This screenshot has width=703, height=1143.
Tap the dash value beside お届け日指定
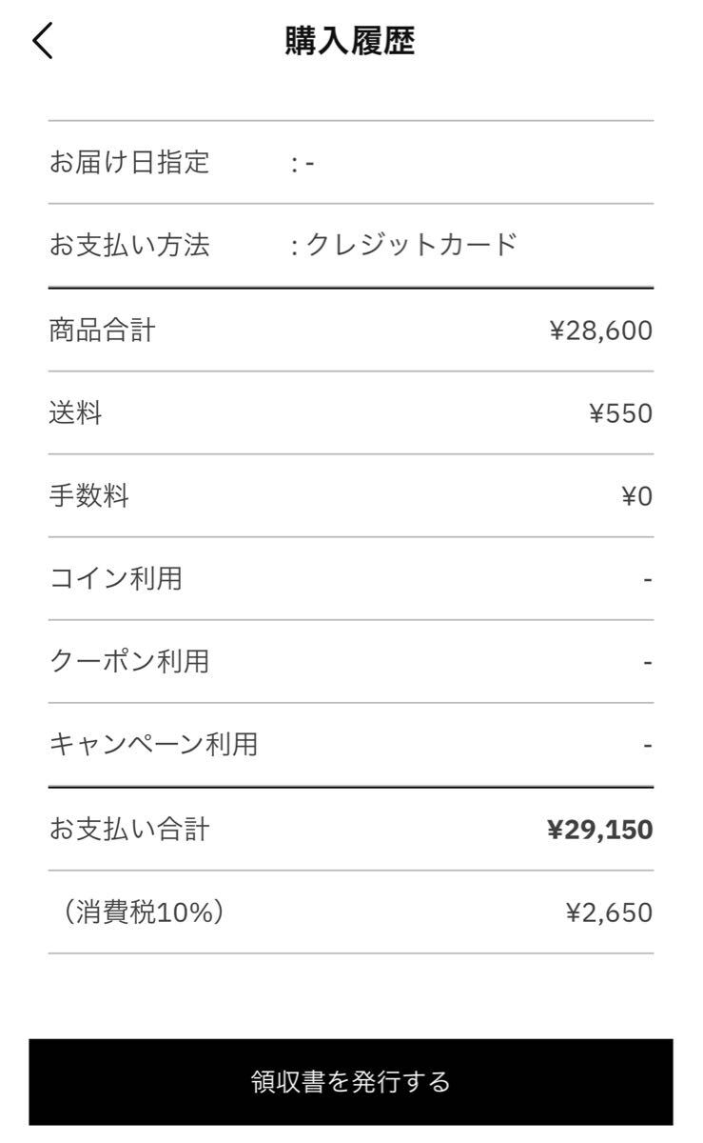(x=308, y=163)
